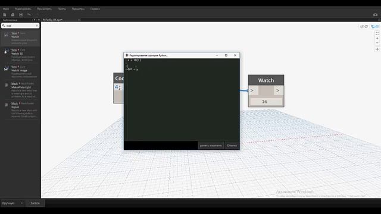Click the camera export image icon

(x=376, y=15)
